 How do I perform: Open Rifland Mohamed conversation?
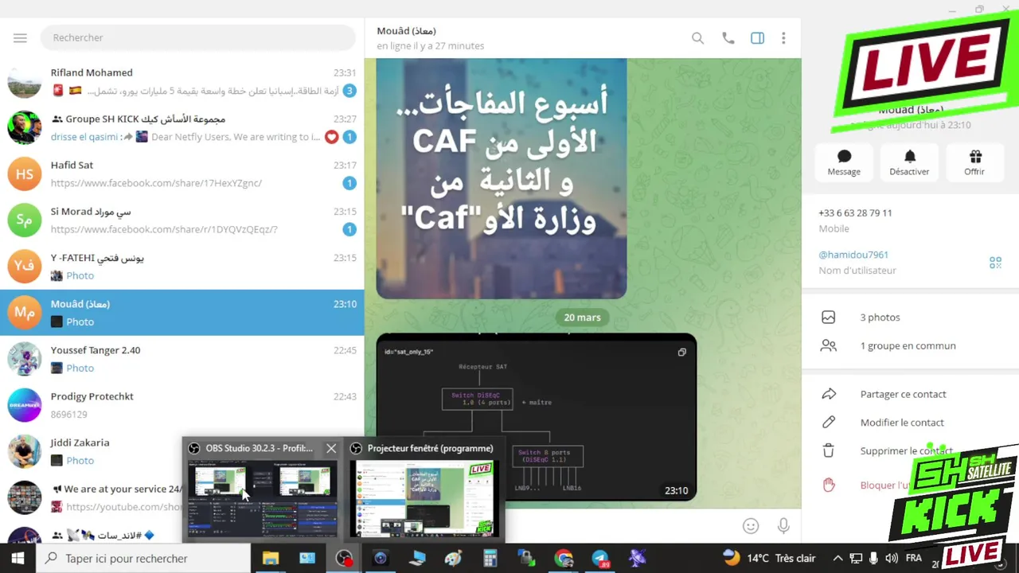(x=182, y=81)
